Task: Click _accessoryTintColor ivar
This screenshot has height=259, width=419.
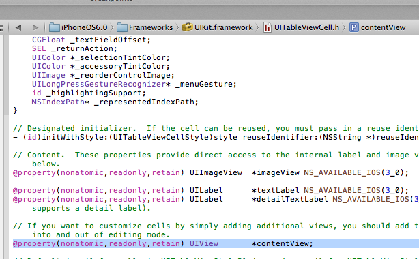Action: 120,66
